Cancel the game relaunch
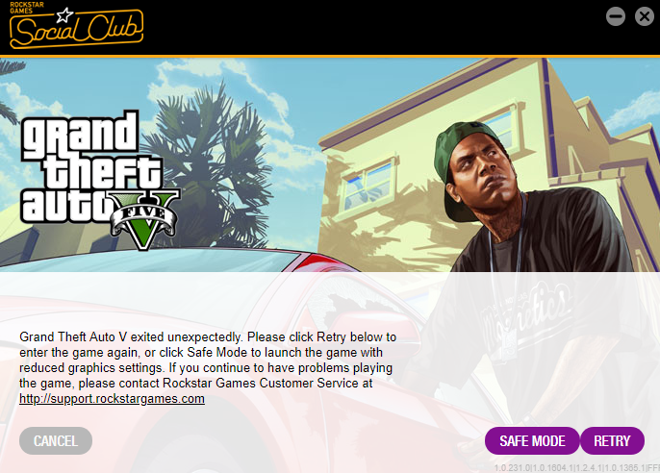Screen dimensions: 660x473 tap(56, 440)
